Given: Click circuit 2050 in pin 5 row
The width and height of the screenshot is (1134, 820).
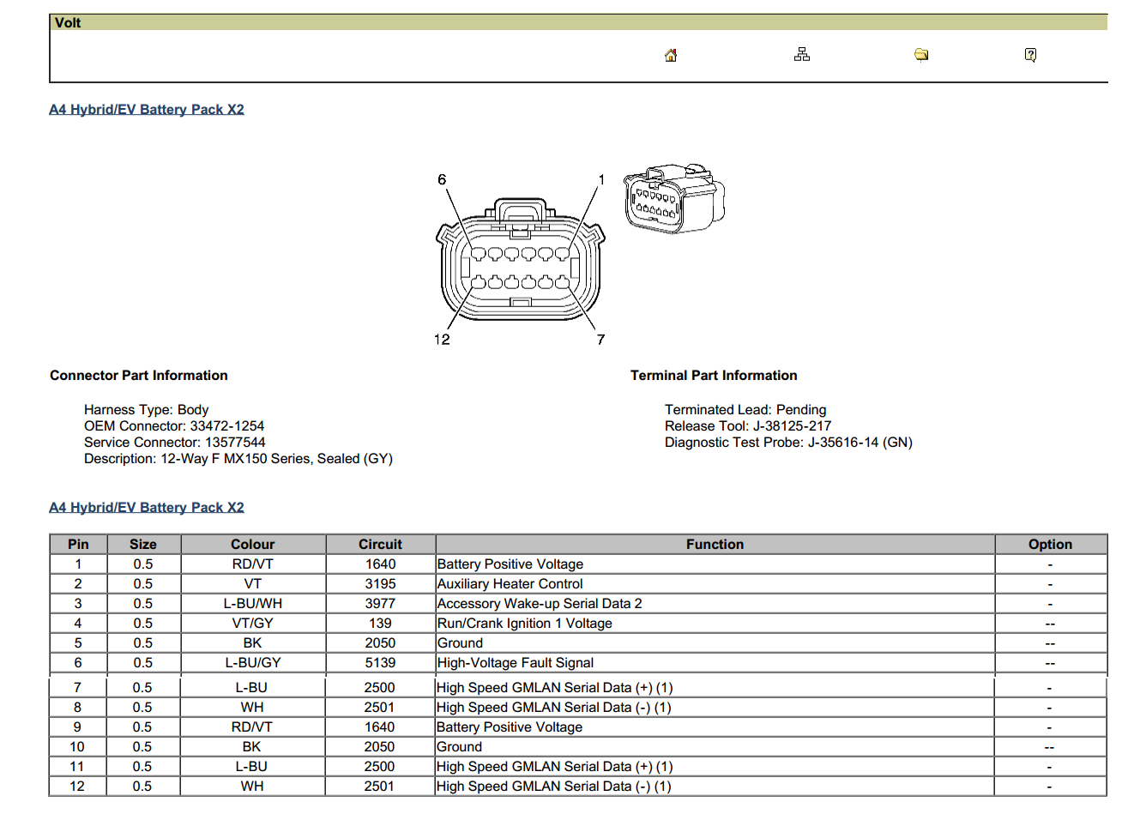Looking at the screenshot, I should 380,642.
